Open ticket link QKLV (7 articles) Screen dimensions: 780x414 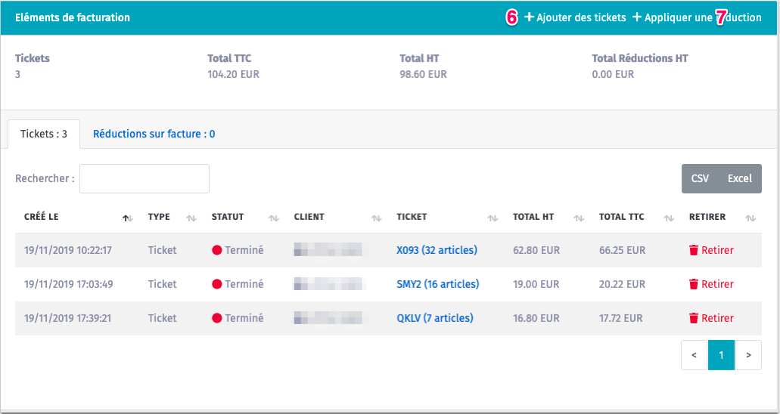click(434, 318)
